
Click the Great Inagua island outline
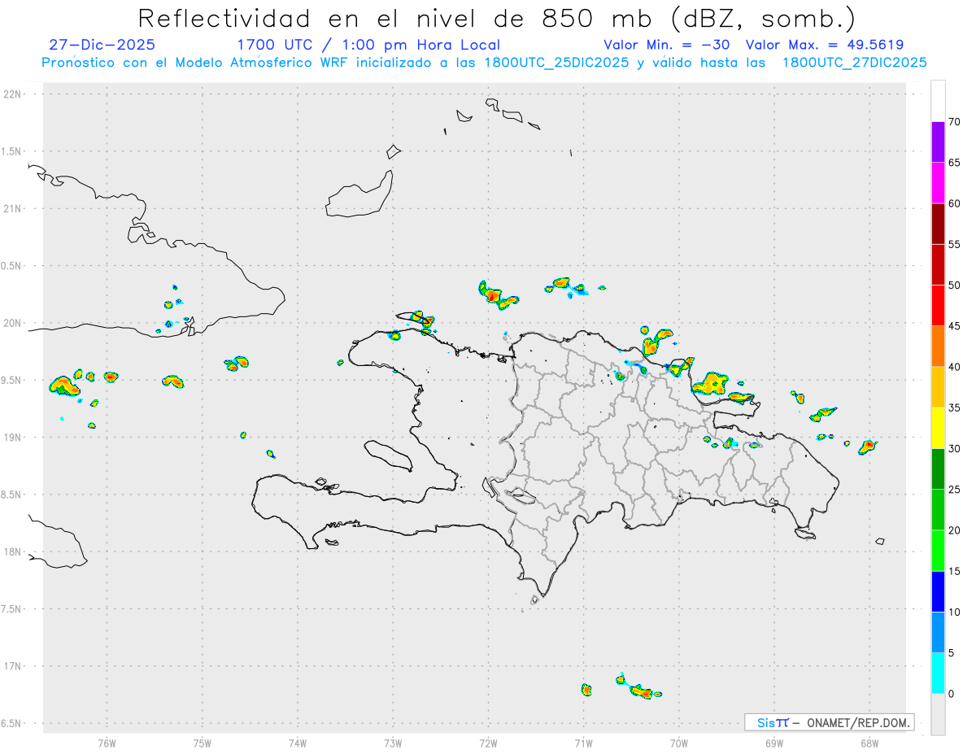[359, 195]
